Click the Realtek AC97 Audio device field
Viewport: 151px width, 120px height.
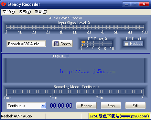(x=26, y=44)
